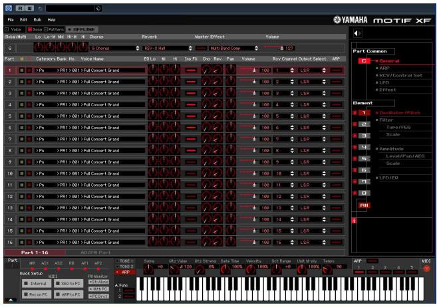Open Part 10 Output Select dropdown

[x=312, y=173]
